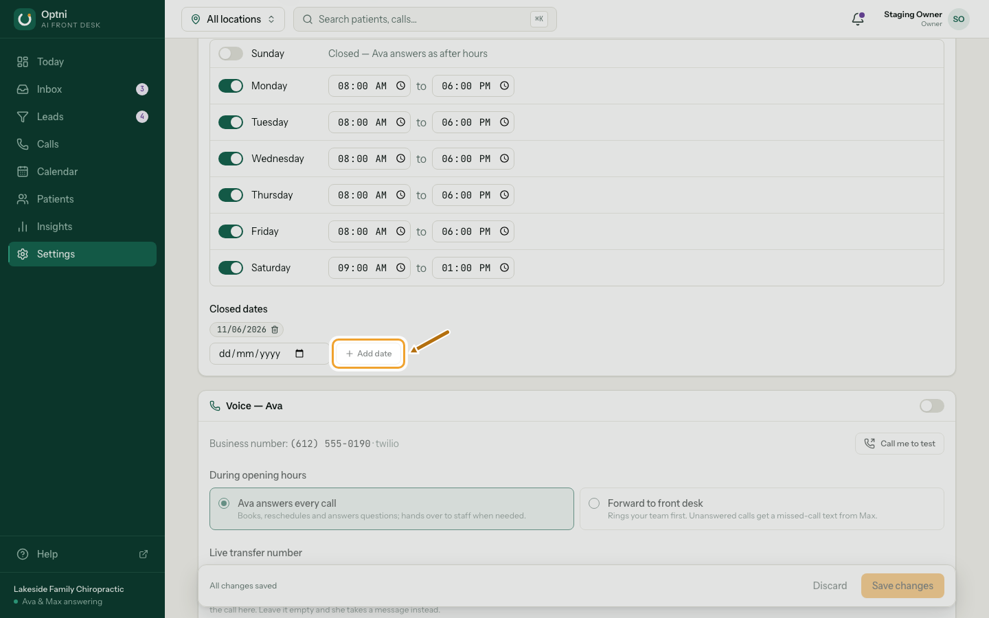989x618 pixels.
Task: Click the Save changes button
Action: pos(902,586)
